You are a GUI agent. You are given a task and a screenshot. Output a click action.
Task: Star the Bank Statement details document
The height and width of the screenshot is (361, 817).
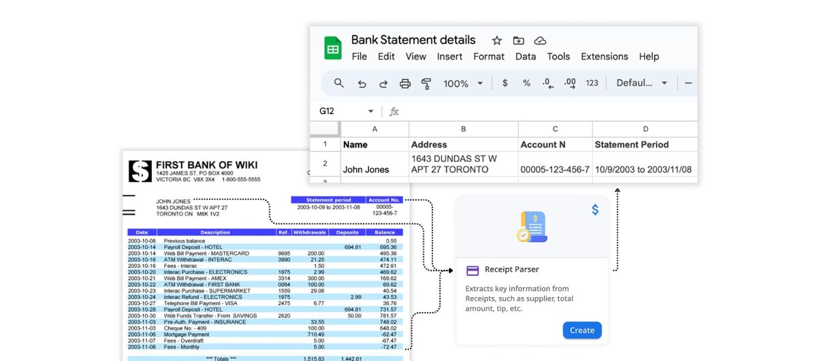(x=497, y=41)
